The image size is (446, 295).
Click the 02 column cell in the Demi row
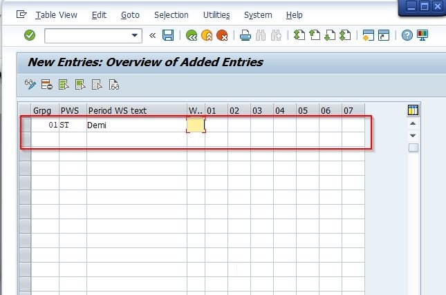pyautogui.click(x=239, y=125)
